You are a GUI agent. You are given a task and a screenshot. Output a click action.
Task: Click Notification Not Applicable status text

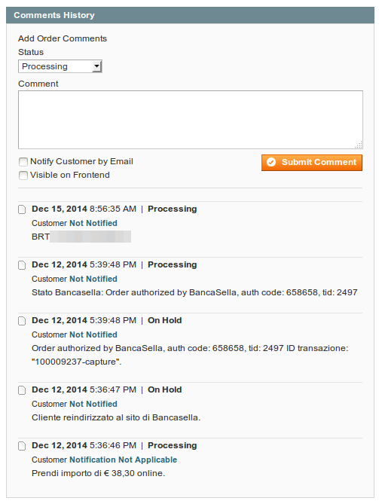123,460
